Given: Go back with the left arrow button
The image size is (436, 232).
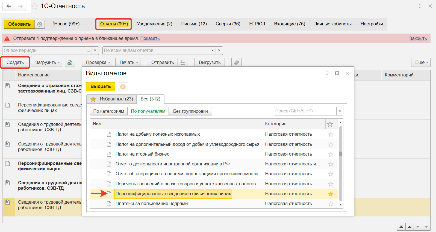Looking at the screenshot, I should [x=9, y=6].
